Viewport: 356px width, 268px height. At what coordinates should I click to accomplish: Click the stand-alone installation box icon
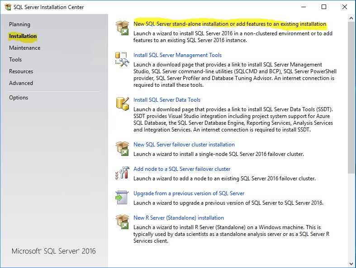tap(122, 28)
